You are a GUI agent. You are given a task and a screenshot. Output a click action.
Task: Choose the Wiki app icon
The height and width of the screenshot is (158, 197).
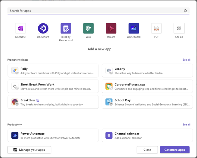[x=88, y=28]
